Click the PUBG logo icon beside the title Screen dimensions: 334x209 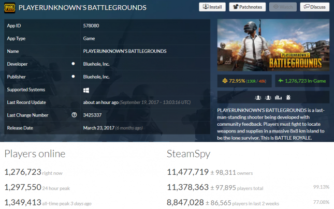10,8
